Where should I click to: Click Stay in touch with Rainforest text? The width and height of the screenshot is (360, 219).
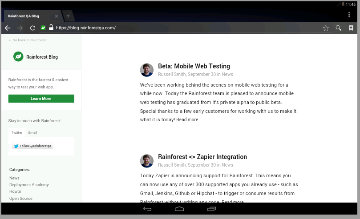coord(34,121)
